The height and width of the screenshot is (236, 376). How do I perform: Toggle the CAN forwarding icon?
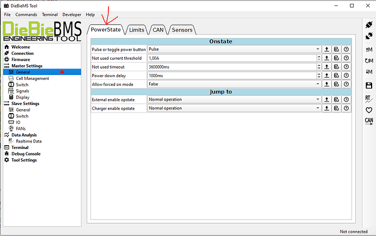(369, 121)
